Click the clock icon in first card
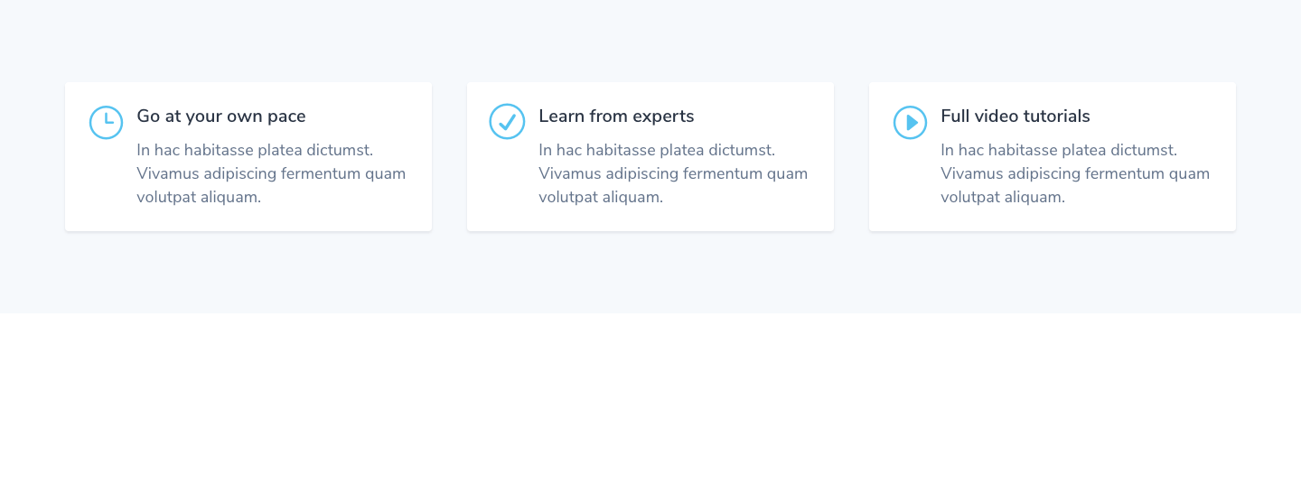The height and width of the screenshot is (484, 1301). (106, 122)
